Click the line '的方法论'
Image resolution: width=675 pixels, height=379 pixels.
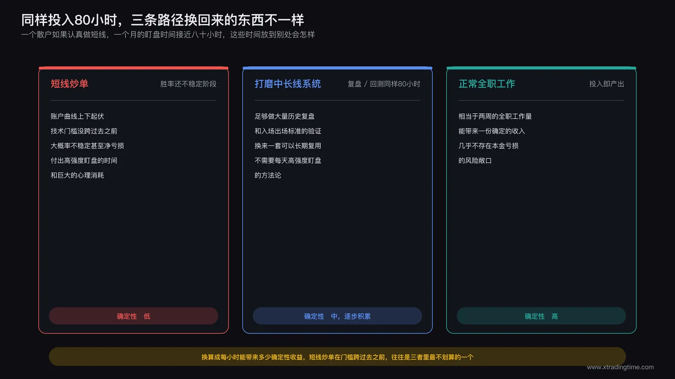(268, 175)
